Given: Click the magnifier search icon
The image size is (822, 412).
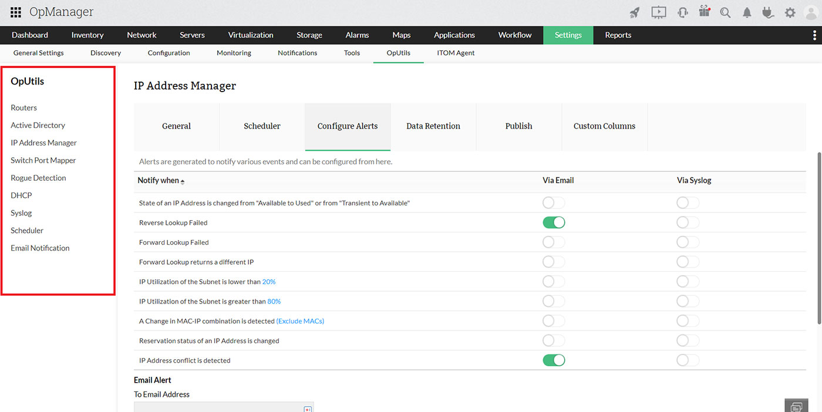Looking at the screenshot, I should [725, 12].
